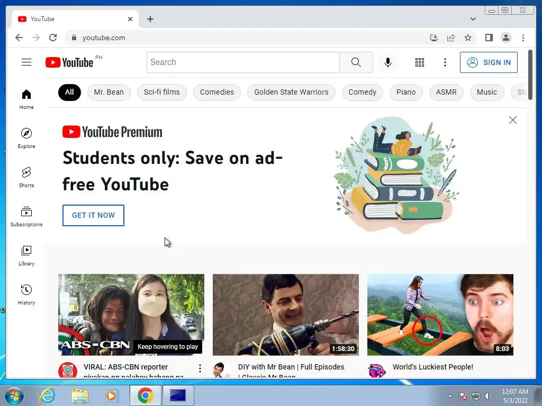
Task: Go back in Chrome
Action: pyautogui.click(x=19, y=38)
